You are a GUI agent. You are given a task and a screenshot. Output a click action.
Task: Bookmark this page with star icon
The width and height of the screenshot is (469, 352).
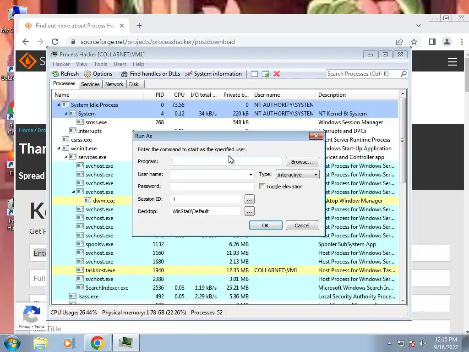coord(414,42)
